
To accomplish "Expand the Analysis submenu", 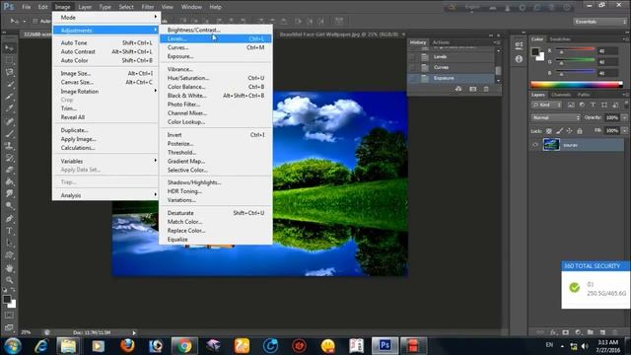I will click(x=106, y=195).
